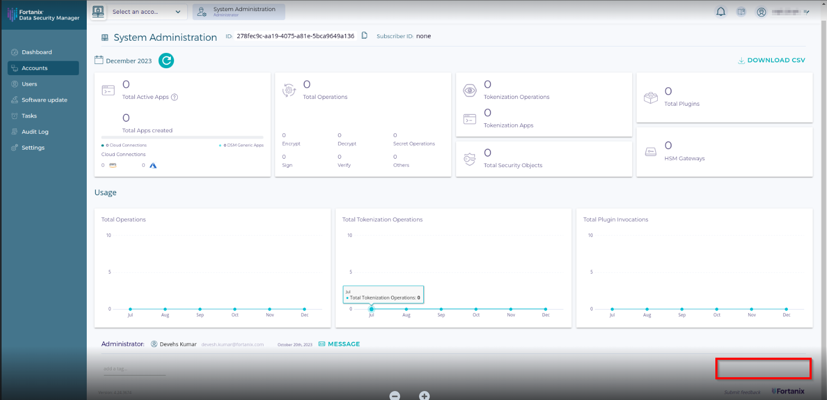
Task: Click the calendar icon to pick month
Action: (x=98, y=60)
